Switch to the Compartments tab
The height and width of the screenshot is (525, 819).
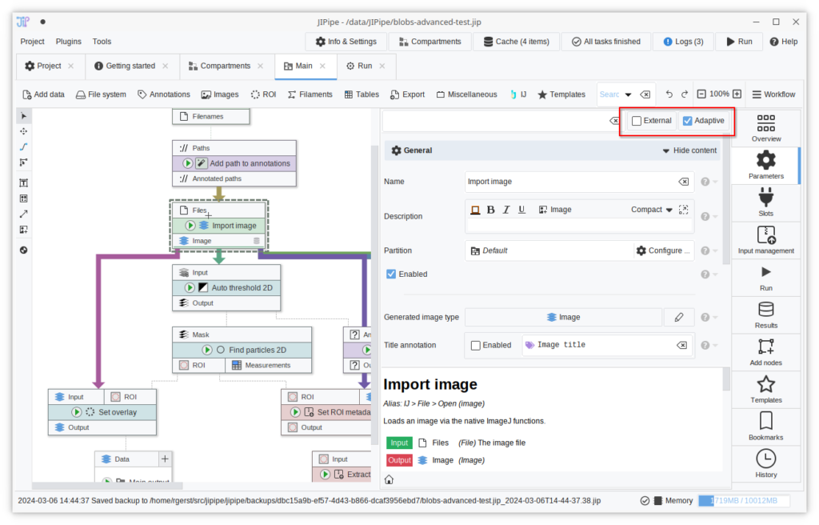point(218,66)
